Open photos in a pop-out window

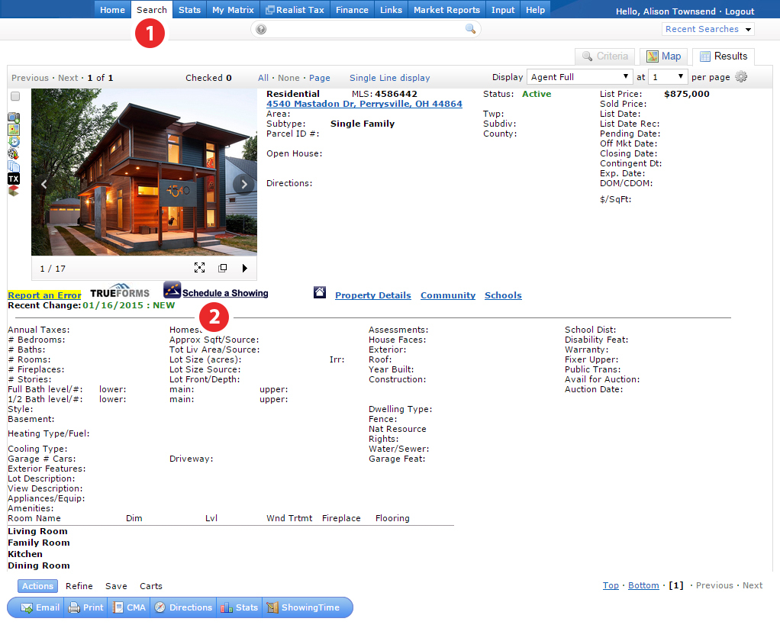point(222,268)
